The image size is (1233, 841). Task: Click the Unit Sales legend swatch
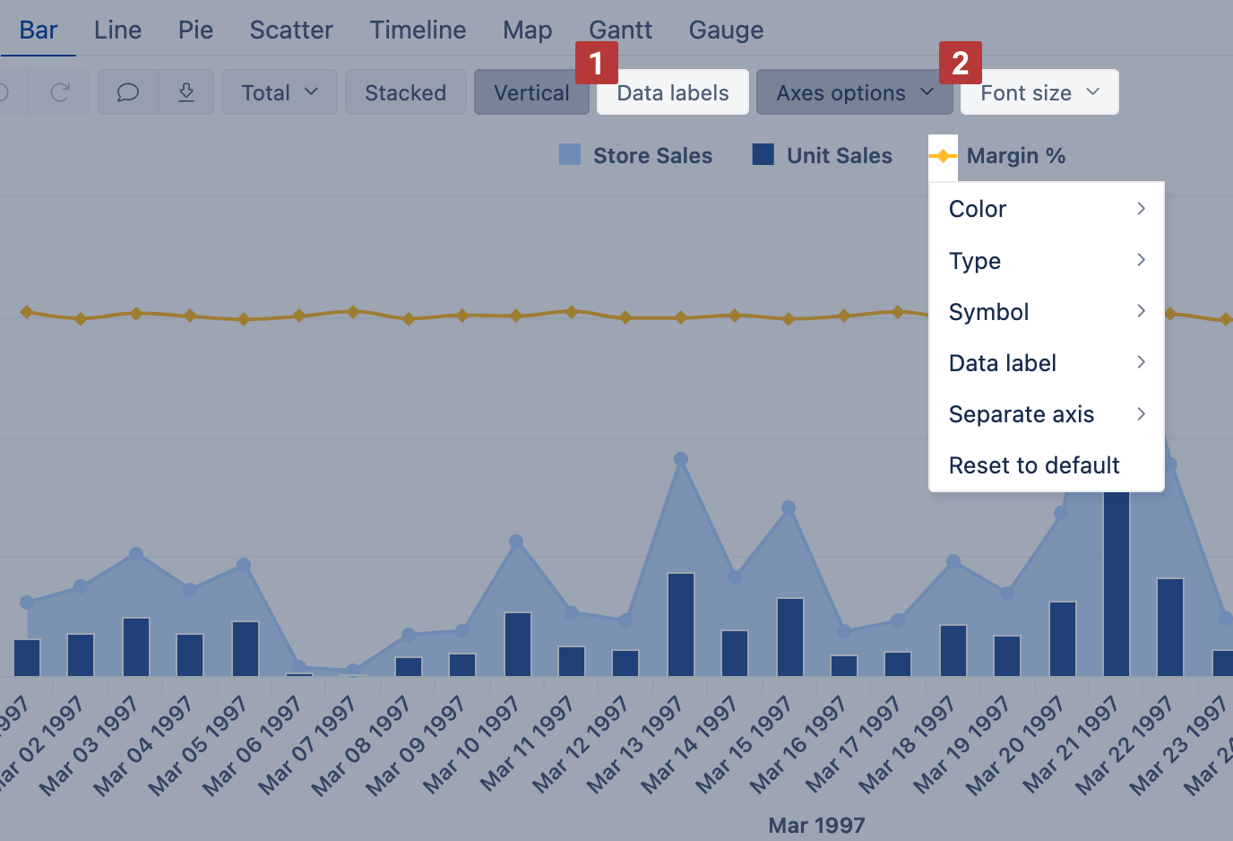pyautogui.click(x=763, y=154)
